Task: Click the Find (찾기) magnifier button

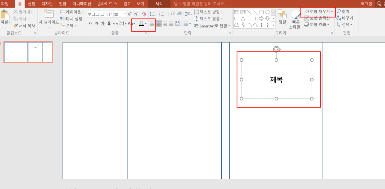Action: (x=343, y=11)
